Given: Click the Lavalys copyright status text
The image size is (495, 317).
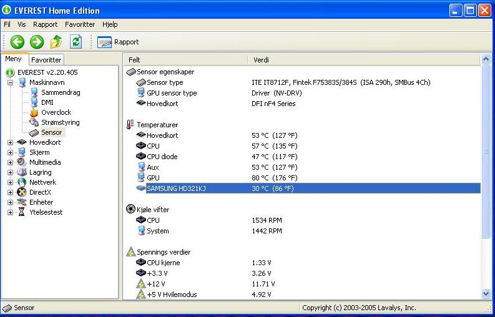Looking at the screenshot, I should point(359,308).
